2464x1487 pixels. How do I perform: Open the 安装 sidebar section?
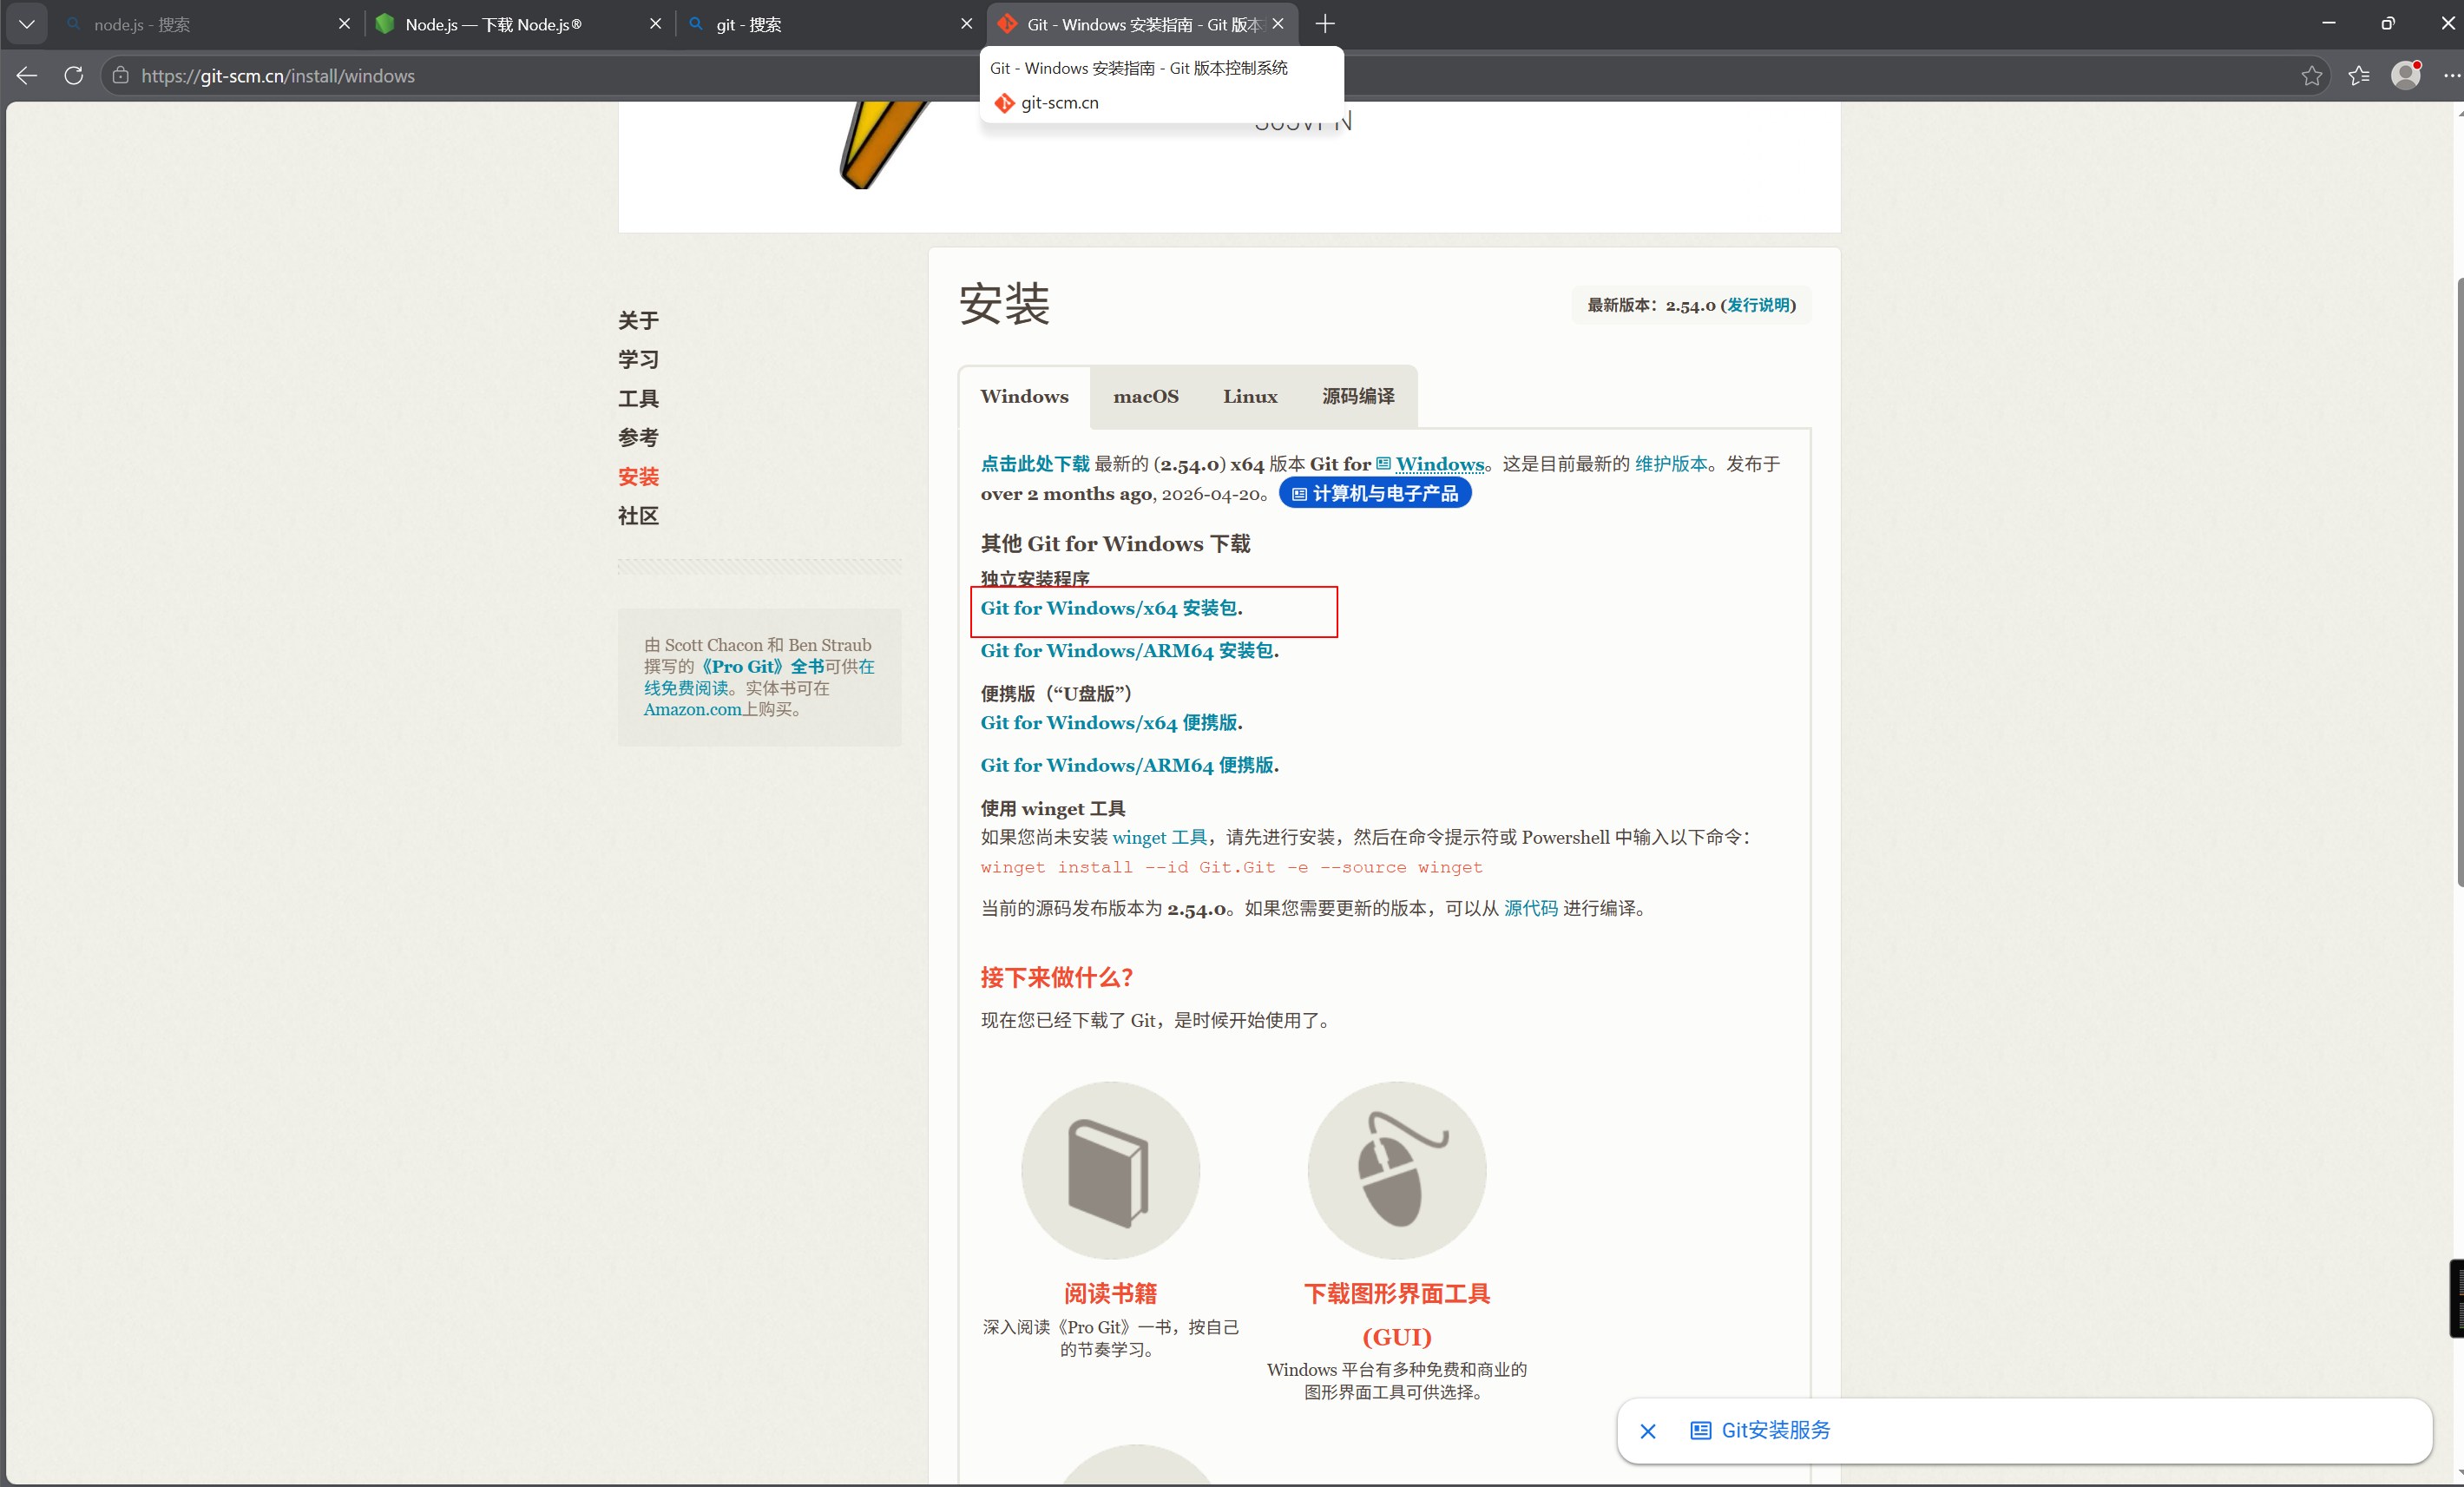638,476
